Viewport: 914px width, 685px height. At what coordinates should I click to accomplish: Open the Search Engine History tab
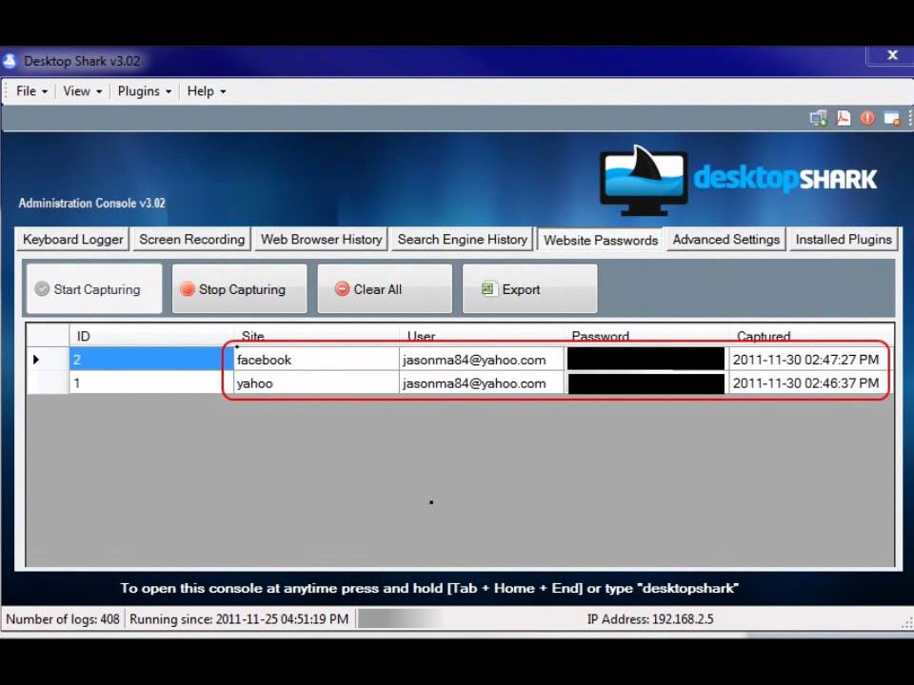click(x=463, y=240)
